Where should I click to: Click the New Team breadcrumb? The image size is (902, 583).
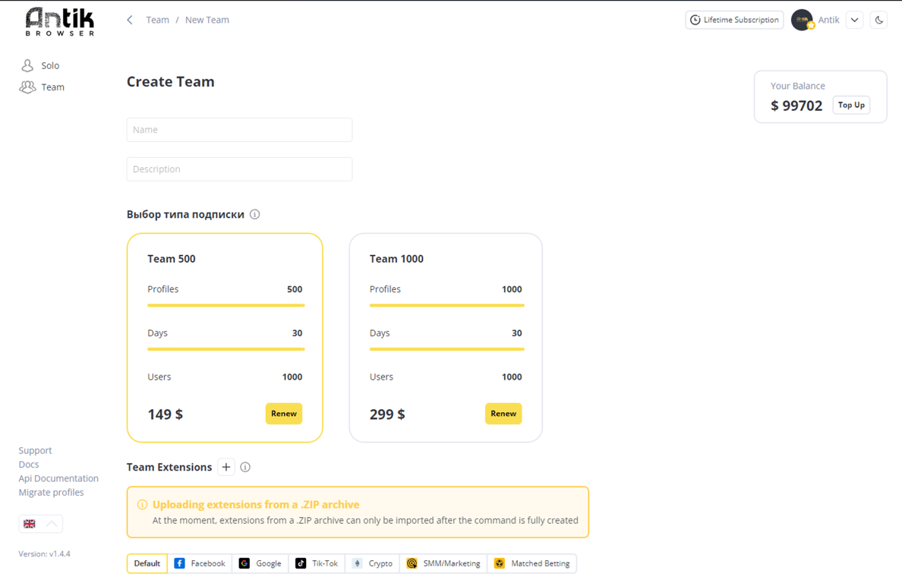click(x=207, y=20)
